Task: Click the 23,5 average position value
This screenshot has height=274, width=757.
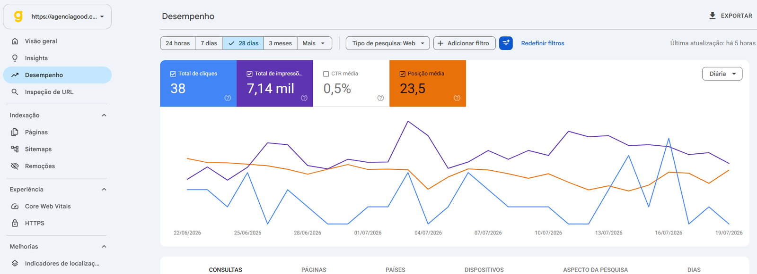Action: (413, 88)
